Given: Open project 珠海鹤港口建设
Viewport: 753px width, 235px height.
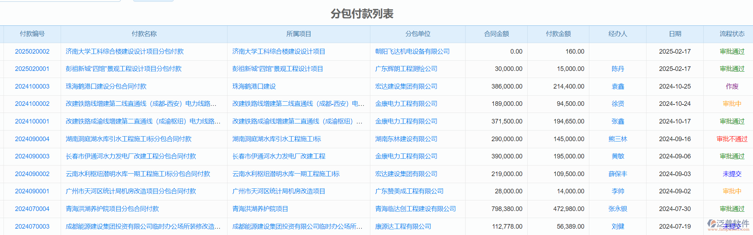Looking at the screenshot, I should click(254, 86).
